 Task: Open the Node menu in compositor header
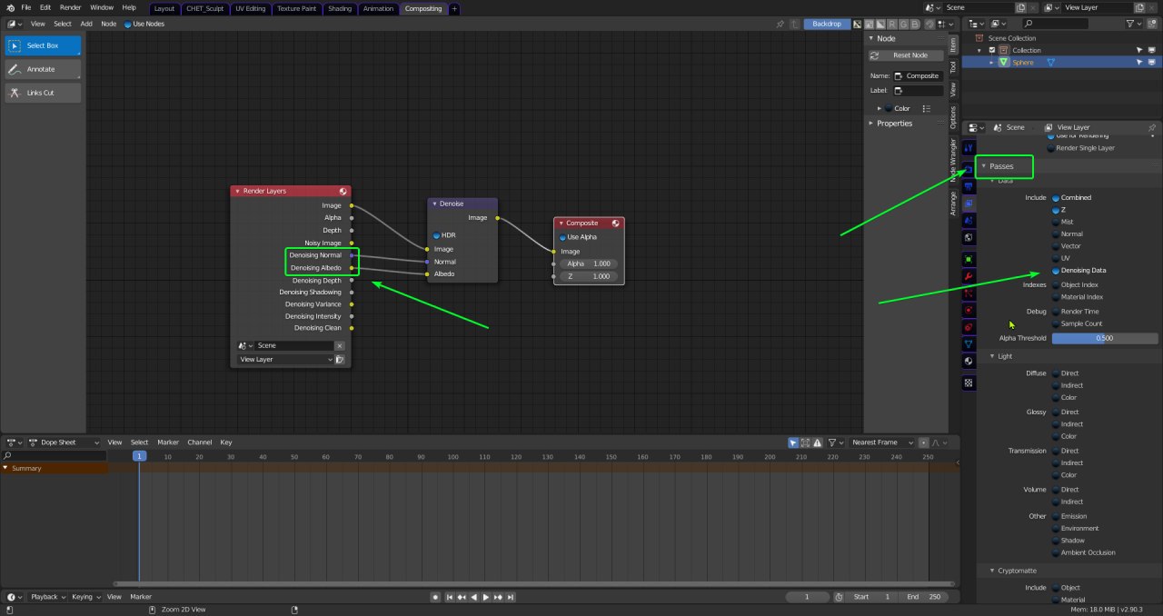(x=109, y=24)
